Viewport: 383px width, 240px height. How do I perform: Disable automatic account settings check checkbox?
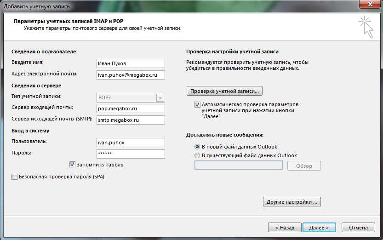pos(198,105)
